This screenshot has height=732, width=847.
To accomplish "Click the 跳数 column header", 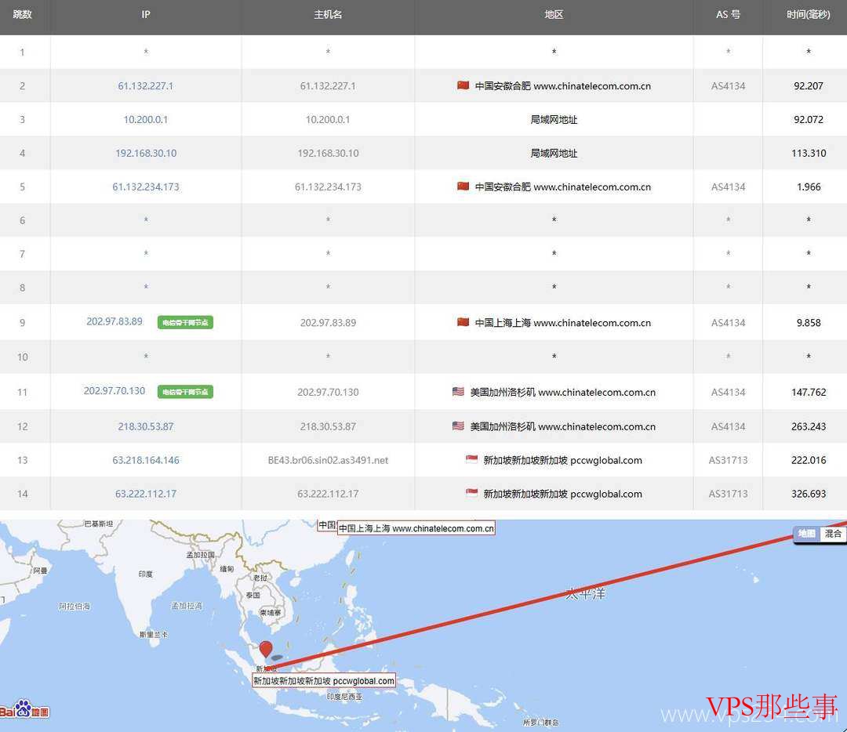I will pos(22,15).
